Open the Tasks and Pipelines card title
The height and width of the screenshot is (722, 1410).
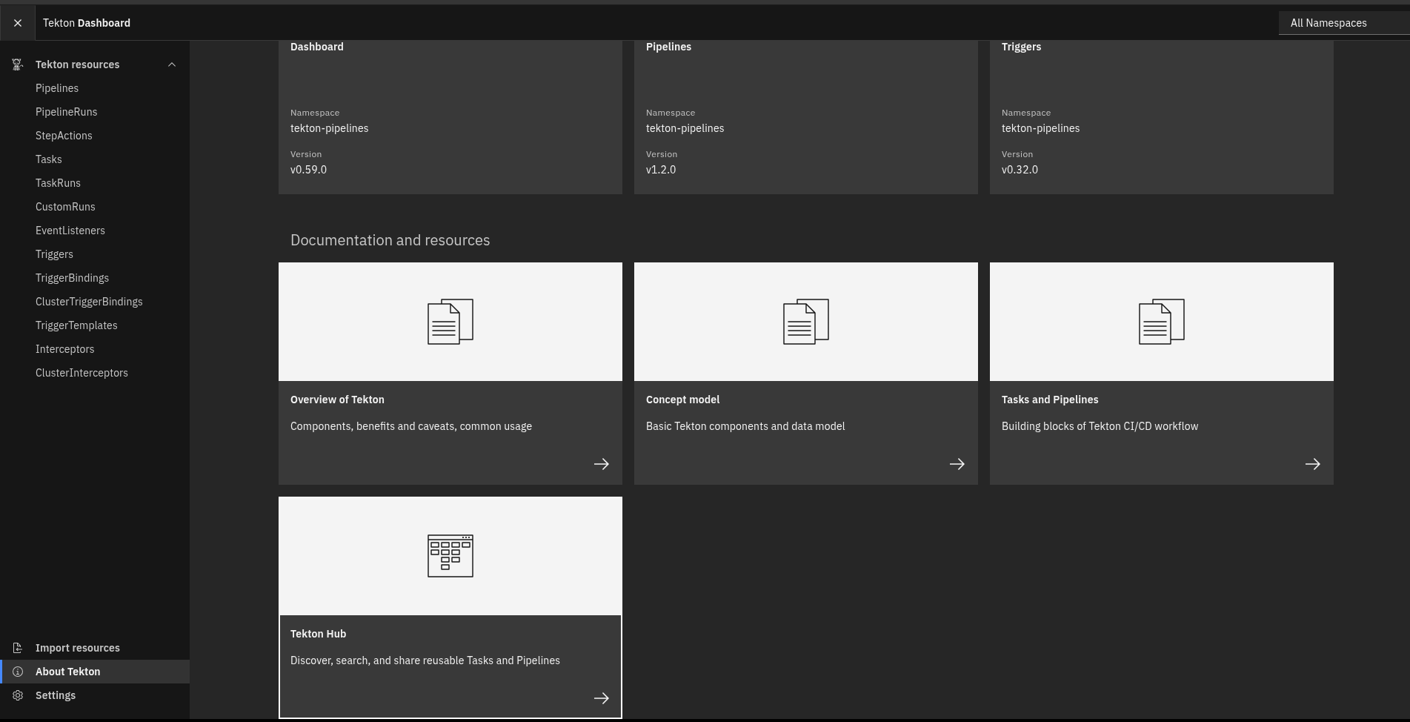(1050, 400)
